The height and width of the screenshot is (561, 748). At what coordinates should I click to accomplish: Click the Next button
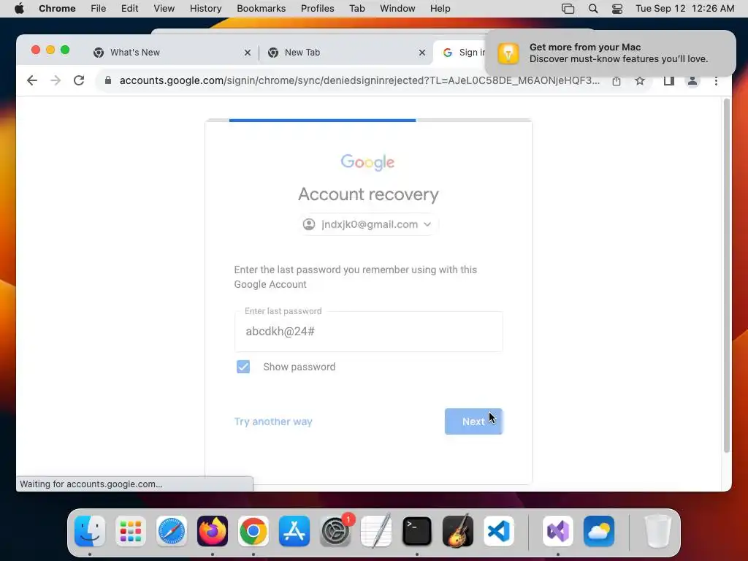[473, 421]
